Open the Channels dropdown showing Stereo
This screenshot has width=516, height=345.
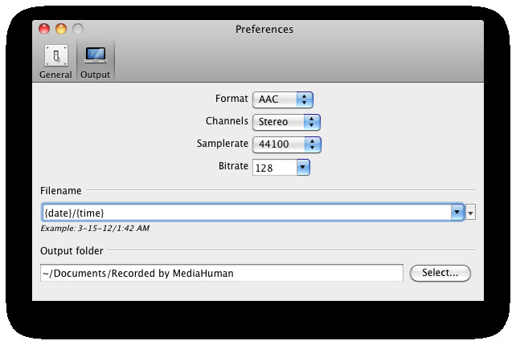[286, 122]
